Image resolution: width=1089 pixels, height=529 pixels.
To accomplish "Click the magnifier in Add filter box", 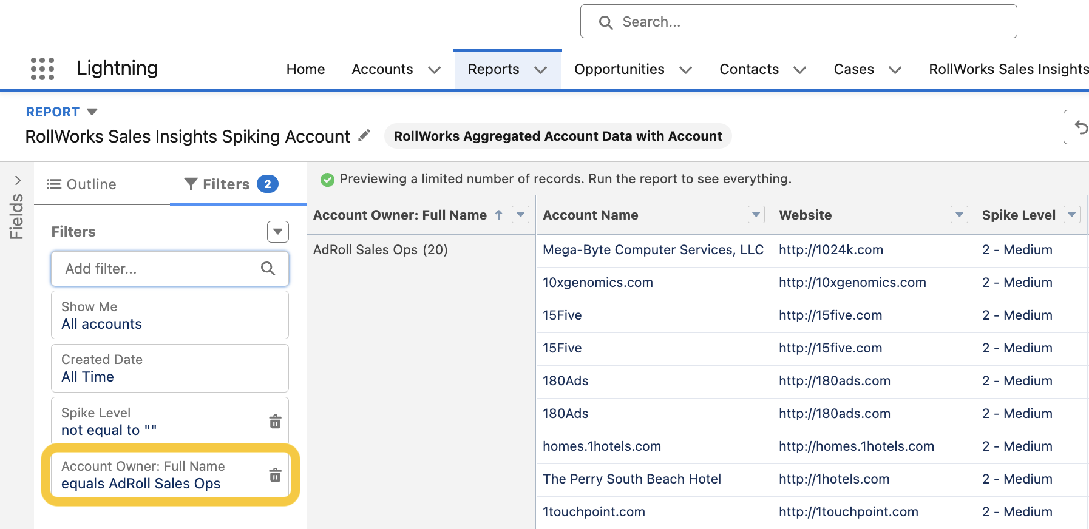I will click(x=268, y=268).
